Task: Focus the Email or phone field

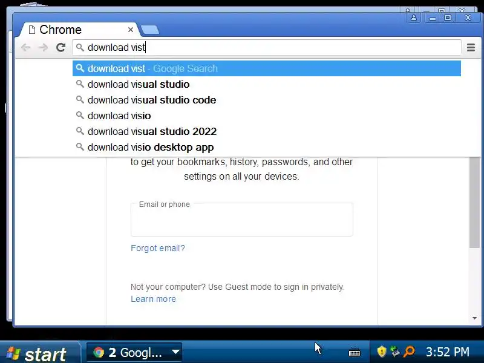Action: [241, 220]
